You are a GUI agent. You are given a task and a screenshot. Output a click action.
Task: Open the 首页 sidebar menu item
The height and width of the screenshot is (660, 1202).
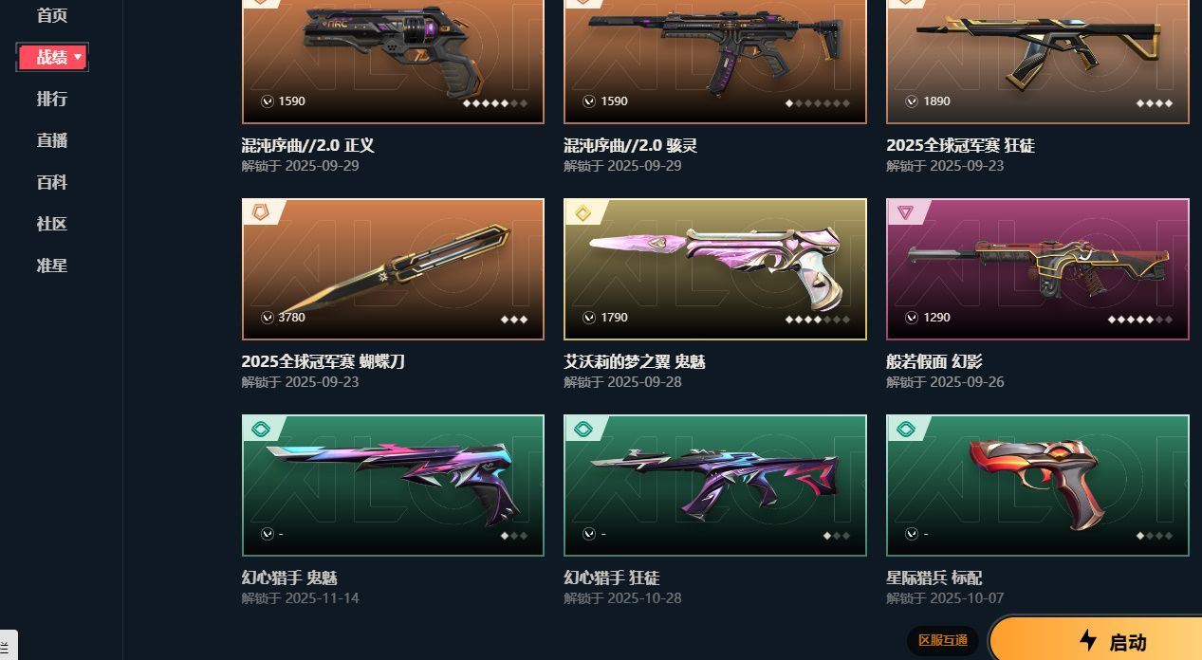pyautogui.click(x=52, y=15)
